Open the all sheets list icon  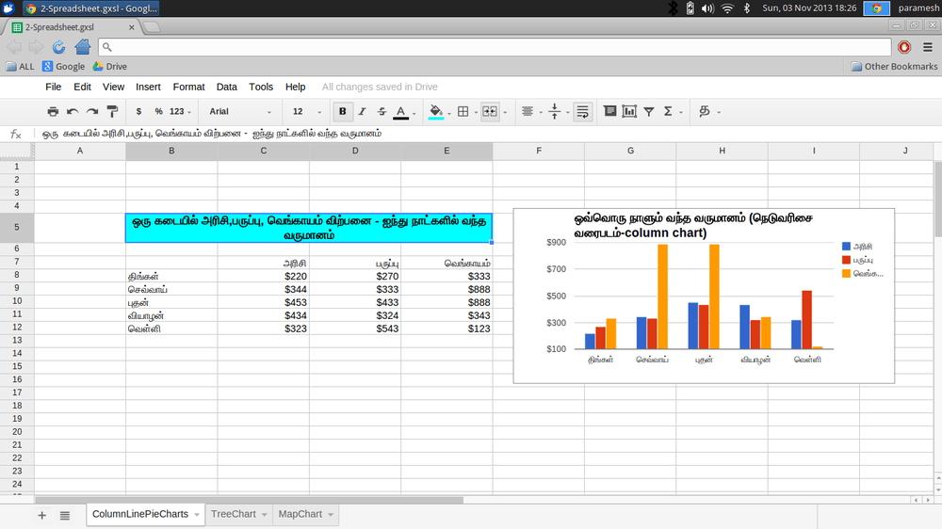[x=65, y=515]
